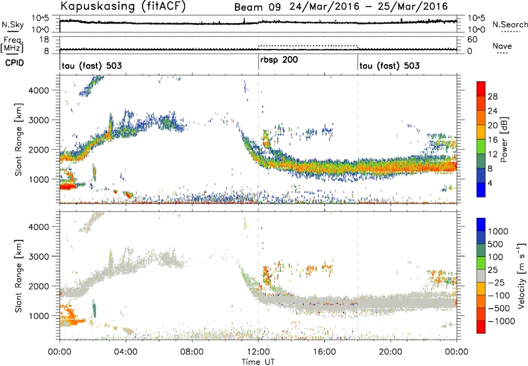The width and height of the screenshot is (528, 366).
Task: Click the '-1000' tick on the Velocity color bar
Action: 501,321
